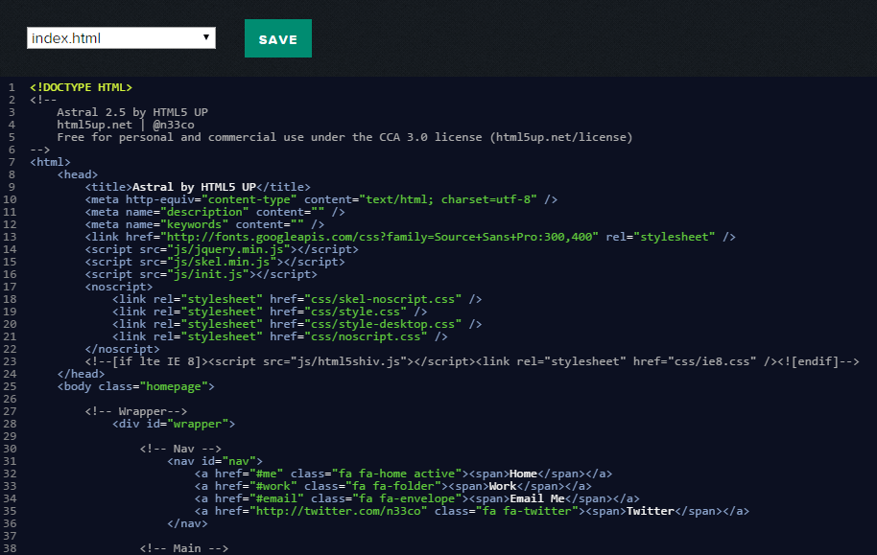Click the js/jquery.min.js script line
Viewport: 877px width, 555px height.
(222, 249)
